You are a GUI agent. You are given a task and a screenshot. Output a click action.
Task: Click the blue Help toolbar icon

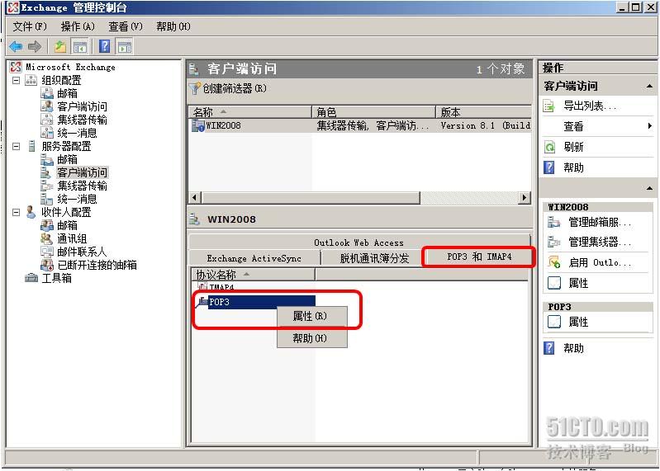[x=104, y=46]
